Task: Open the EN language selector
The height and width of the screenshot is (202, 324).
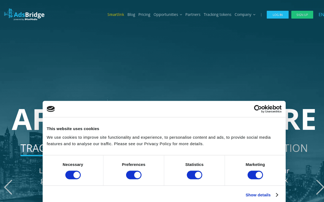Action: pos(321,15)
